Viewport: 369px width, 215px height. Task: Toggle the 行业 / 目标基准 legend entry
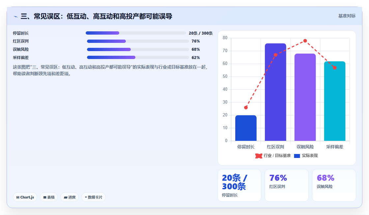(273, 156)
